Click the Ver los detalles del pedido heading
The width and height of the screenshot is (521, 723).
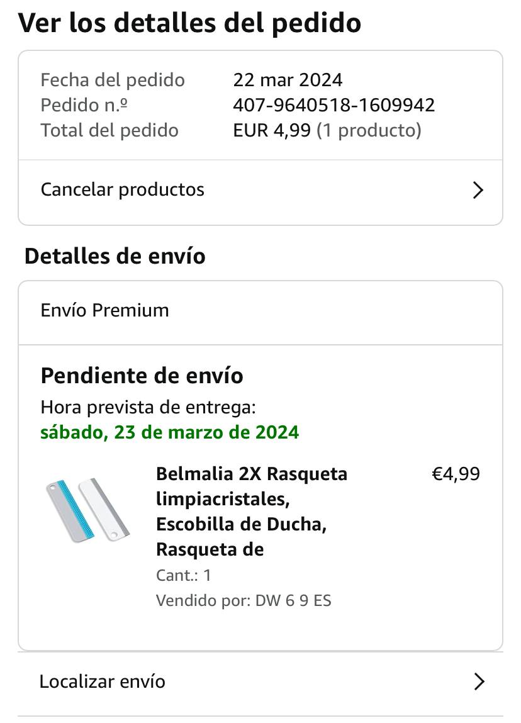pyautogui.click(x=189, y=23)
